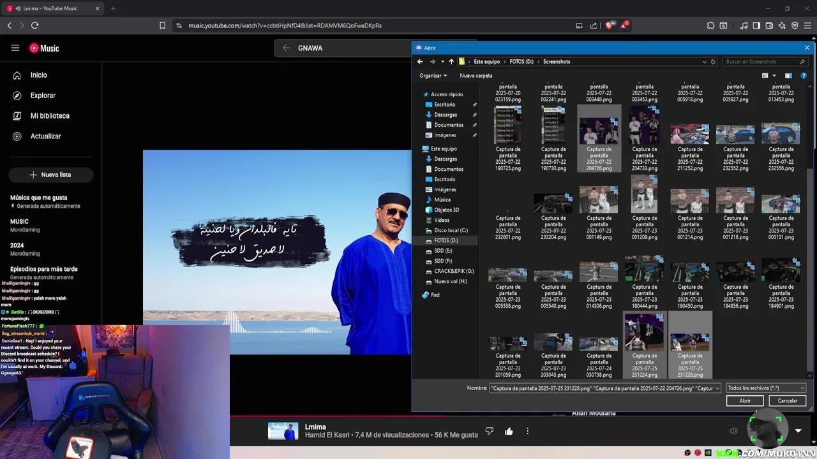Viewport: 817px width, 459px height.
Task: Open Disco local (C:) drive
Action: pos(451,230)
